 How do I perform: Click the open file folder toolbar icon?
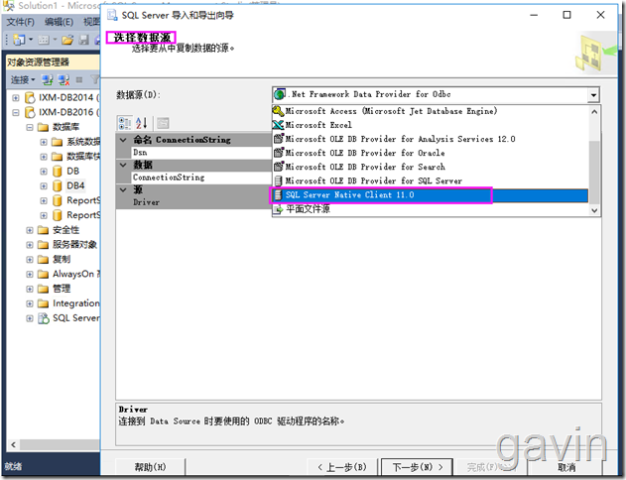[x=67, y=40]
